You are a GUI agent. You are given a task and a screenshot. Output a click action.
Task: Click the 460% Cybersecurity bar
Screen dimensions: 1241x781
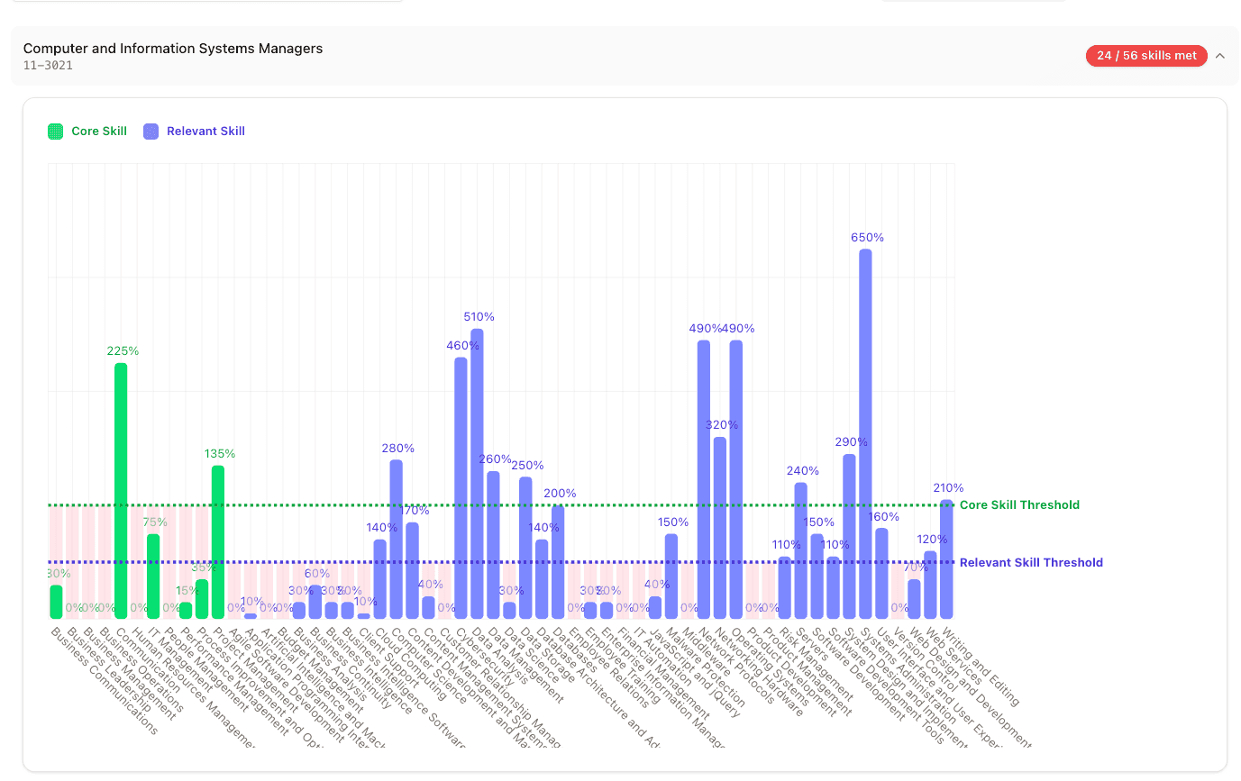click(460, 486)
